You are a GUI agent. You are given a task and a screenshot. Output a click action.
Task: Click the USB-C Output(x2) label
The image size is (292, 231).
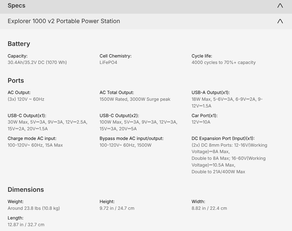tap(119, 116)
